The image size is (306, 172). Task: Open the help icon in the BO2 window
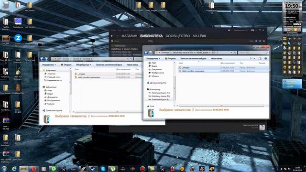pyautogui.click(x=265, y=58)
